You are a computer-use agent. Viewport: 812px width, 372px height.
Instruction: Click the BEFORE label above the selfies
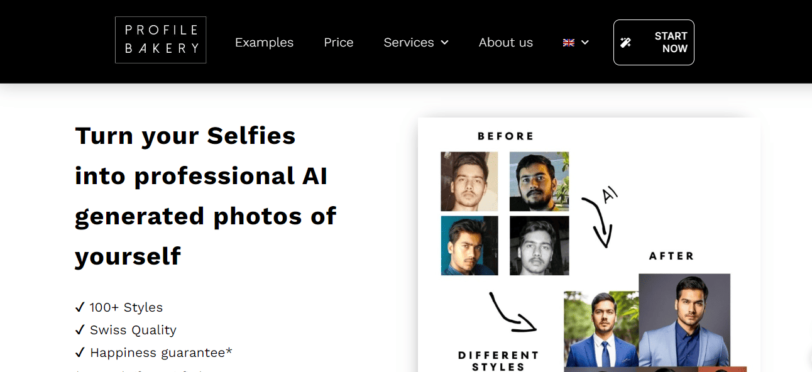tap(505, 135)
